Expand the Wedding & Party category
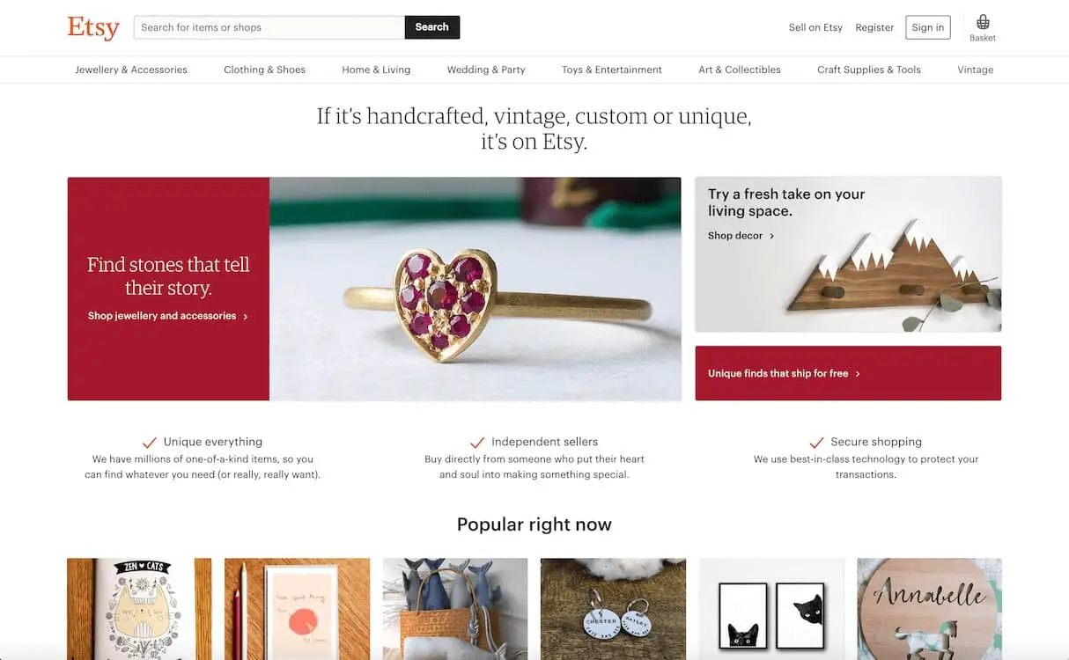This screenshot has height=660, width=1069. pos(486,70)
